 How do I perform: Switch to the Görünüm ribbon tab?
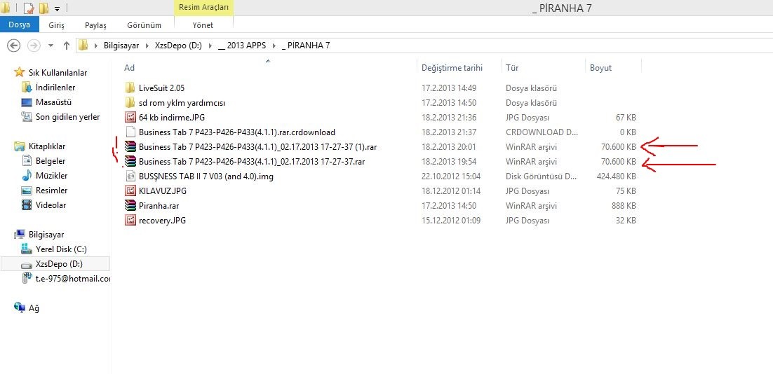pos(144,25)
